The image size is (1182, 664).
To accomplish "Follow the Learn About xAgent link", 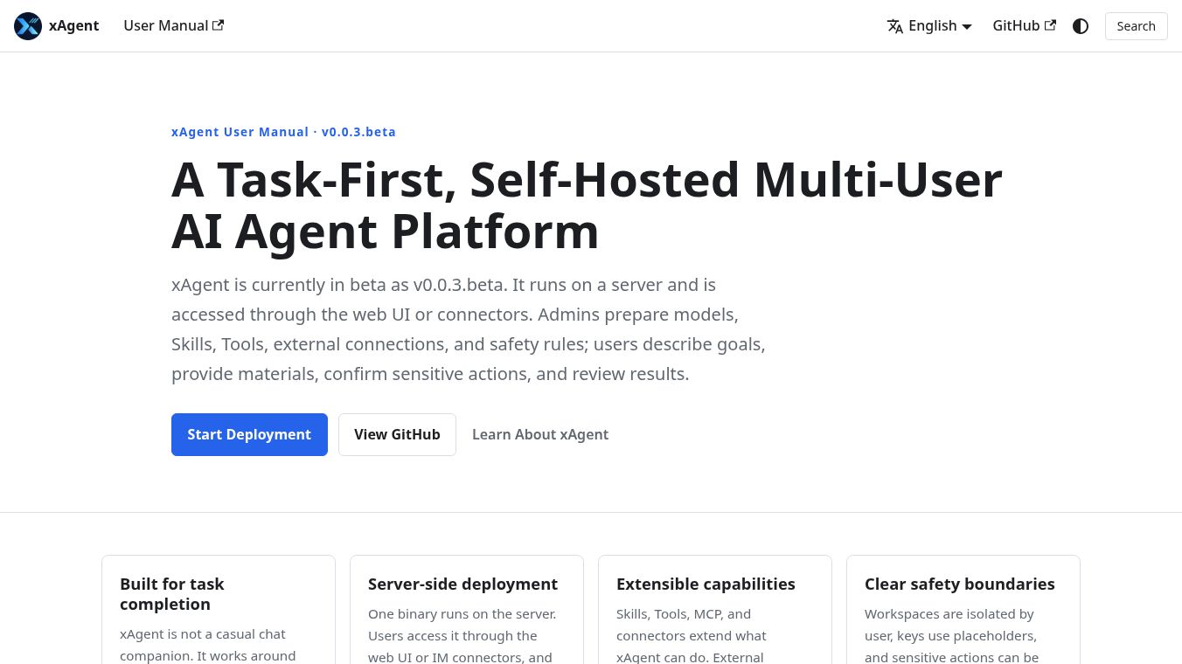I will [540, 434].
